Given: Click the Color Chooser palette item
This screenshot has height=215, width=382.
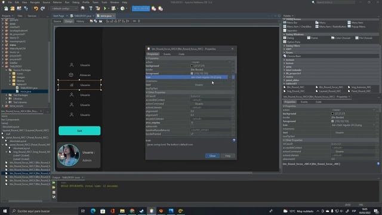Looking at the screenshot, I should 341,38.
